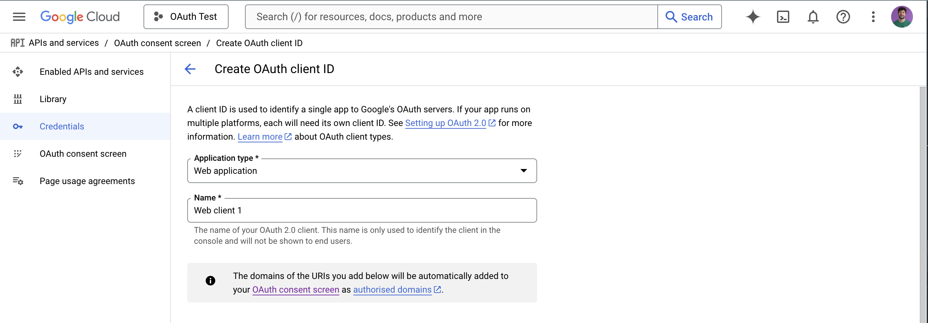Open the help question mark menu
The height and width of the screenshot is (323, 928).
tap(843, 17)
